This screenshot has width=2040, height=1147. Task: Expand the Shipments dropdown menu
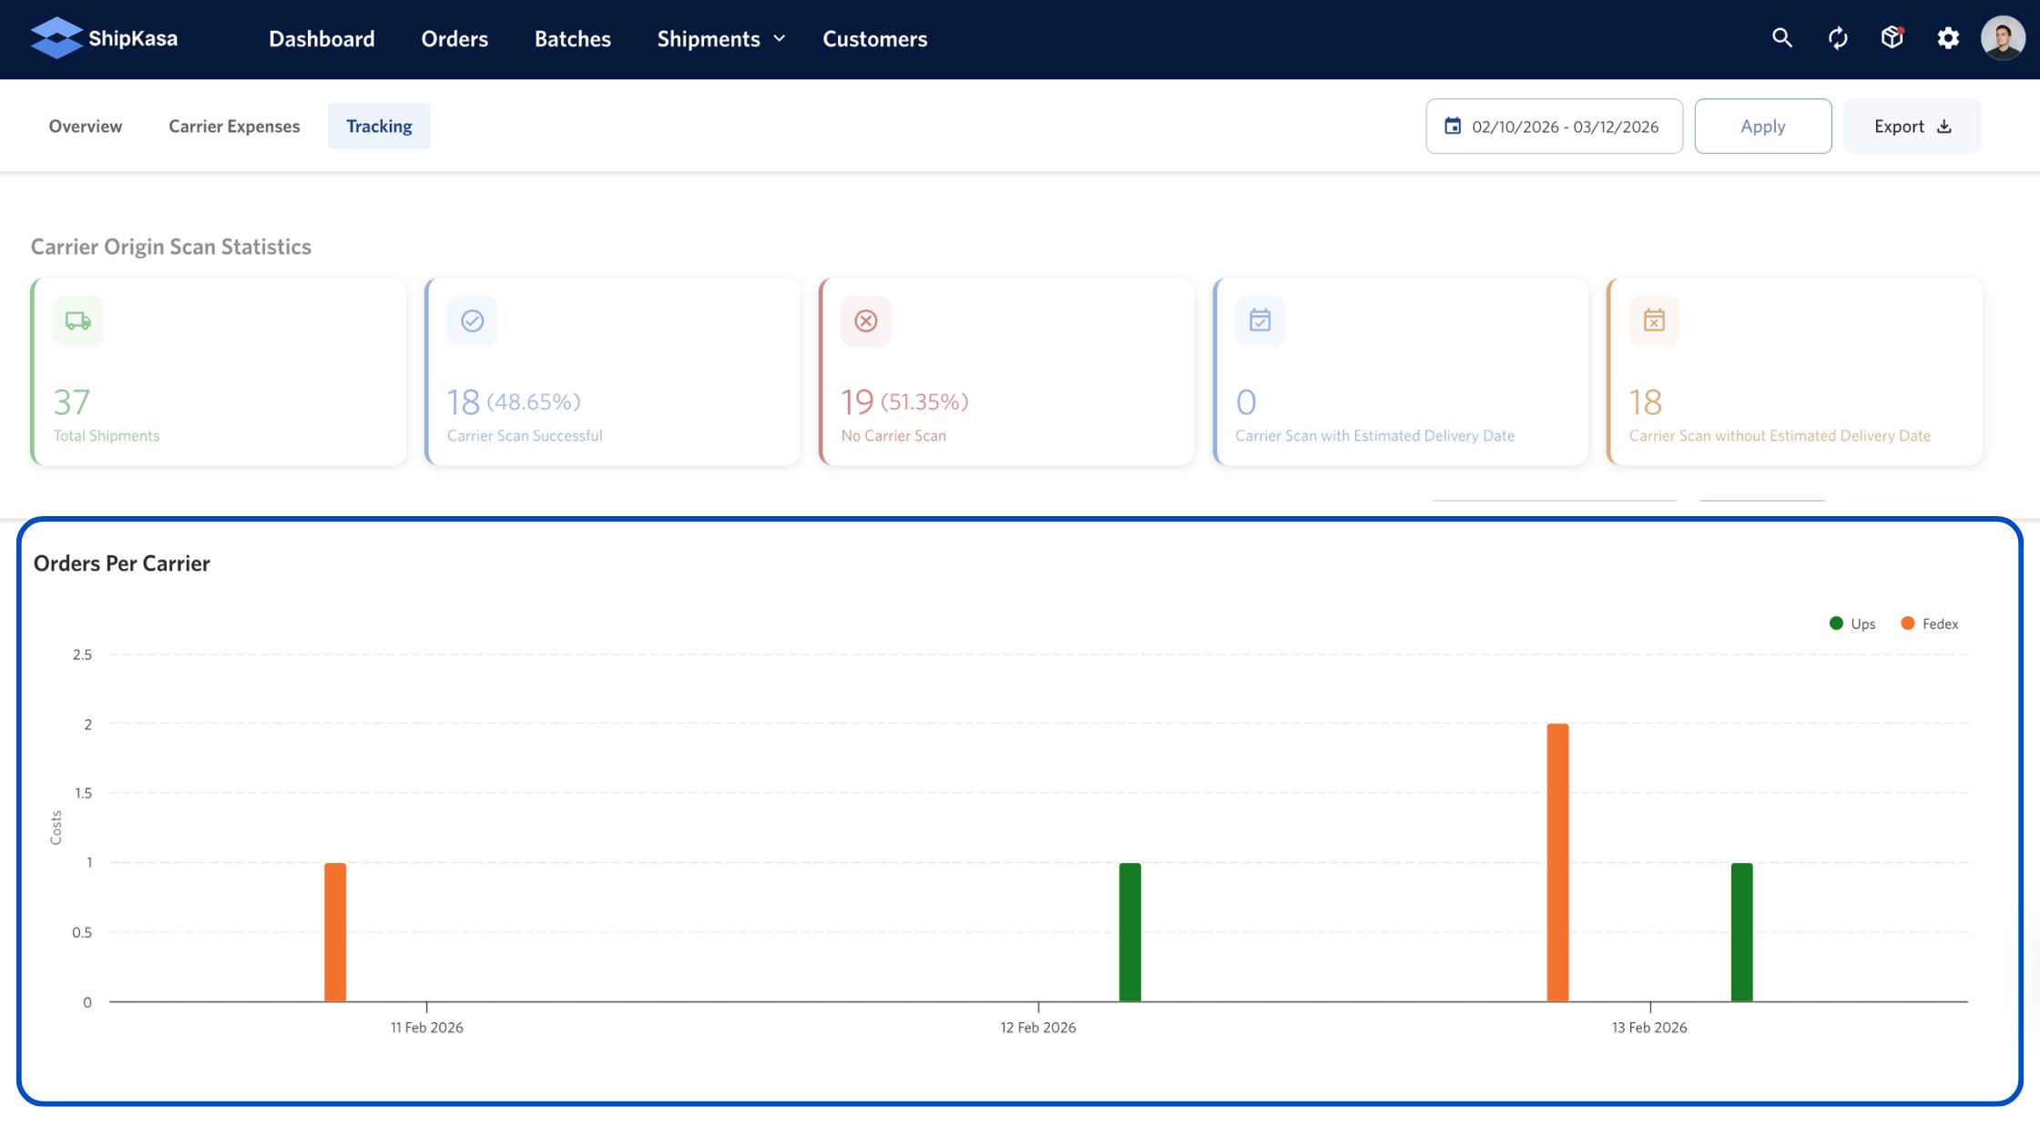click(720, 39)
